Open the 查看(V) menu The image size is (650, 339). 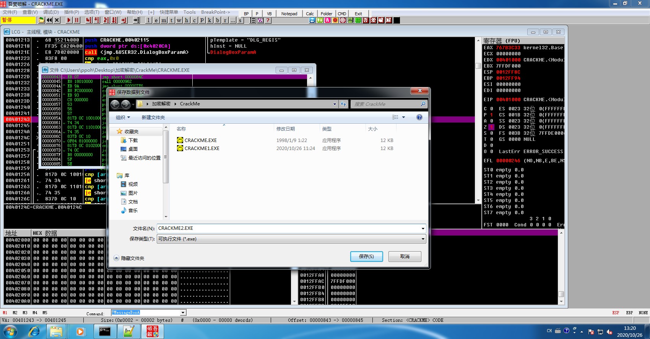coord(30,12)
